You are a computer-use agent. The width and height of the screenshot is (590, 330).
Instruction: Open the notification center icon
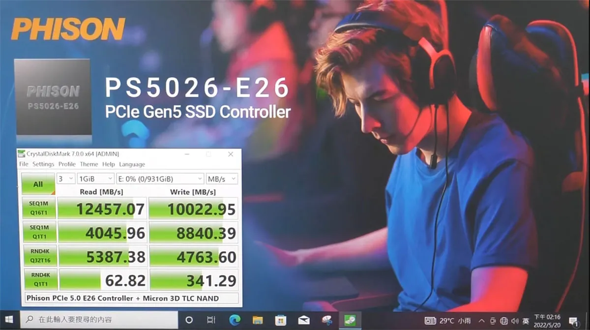click(x=573, y=321)
